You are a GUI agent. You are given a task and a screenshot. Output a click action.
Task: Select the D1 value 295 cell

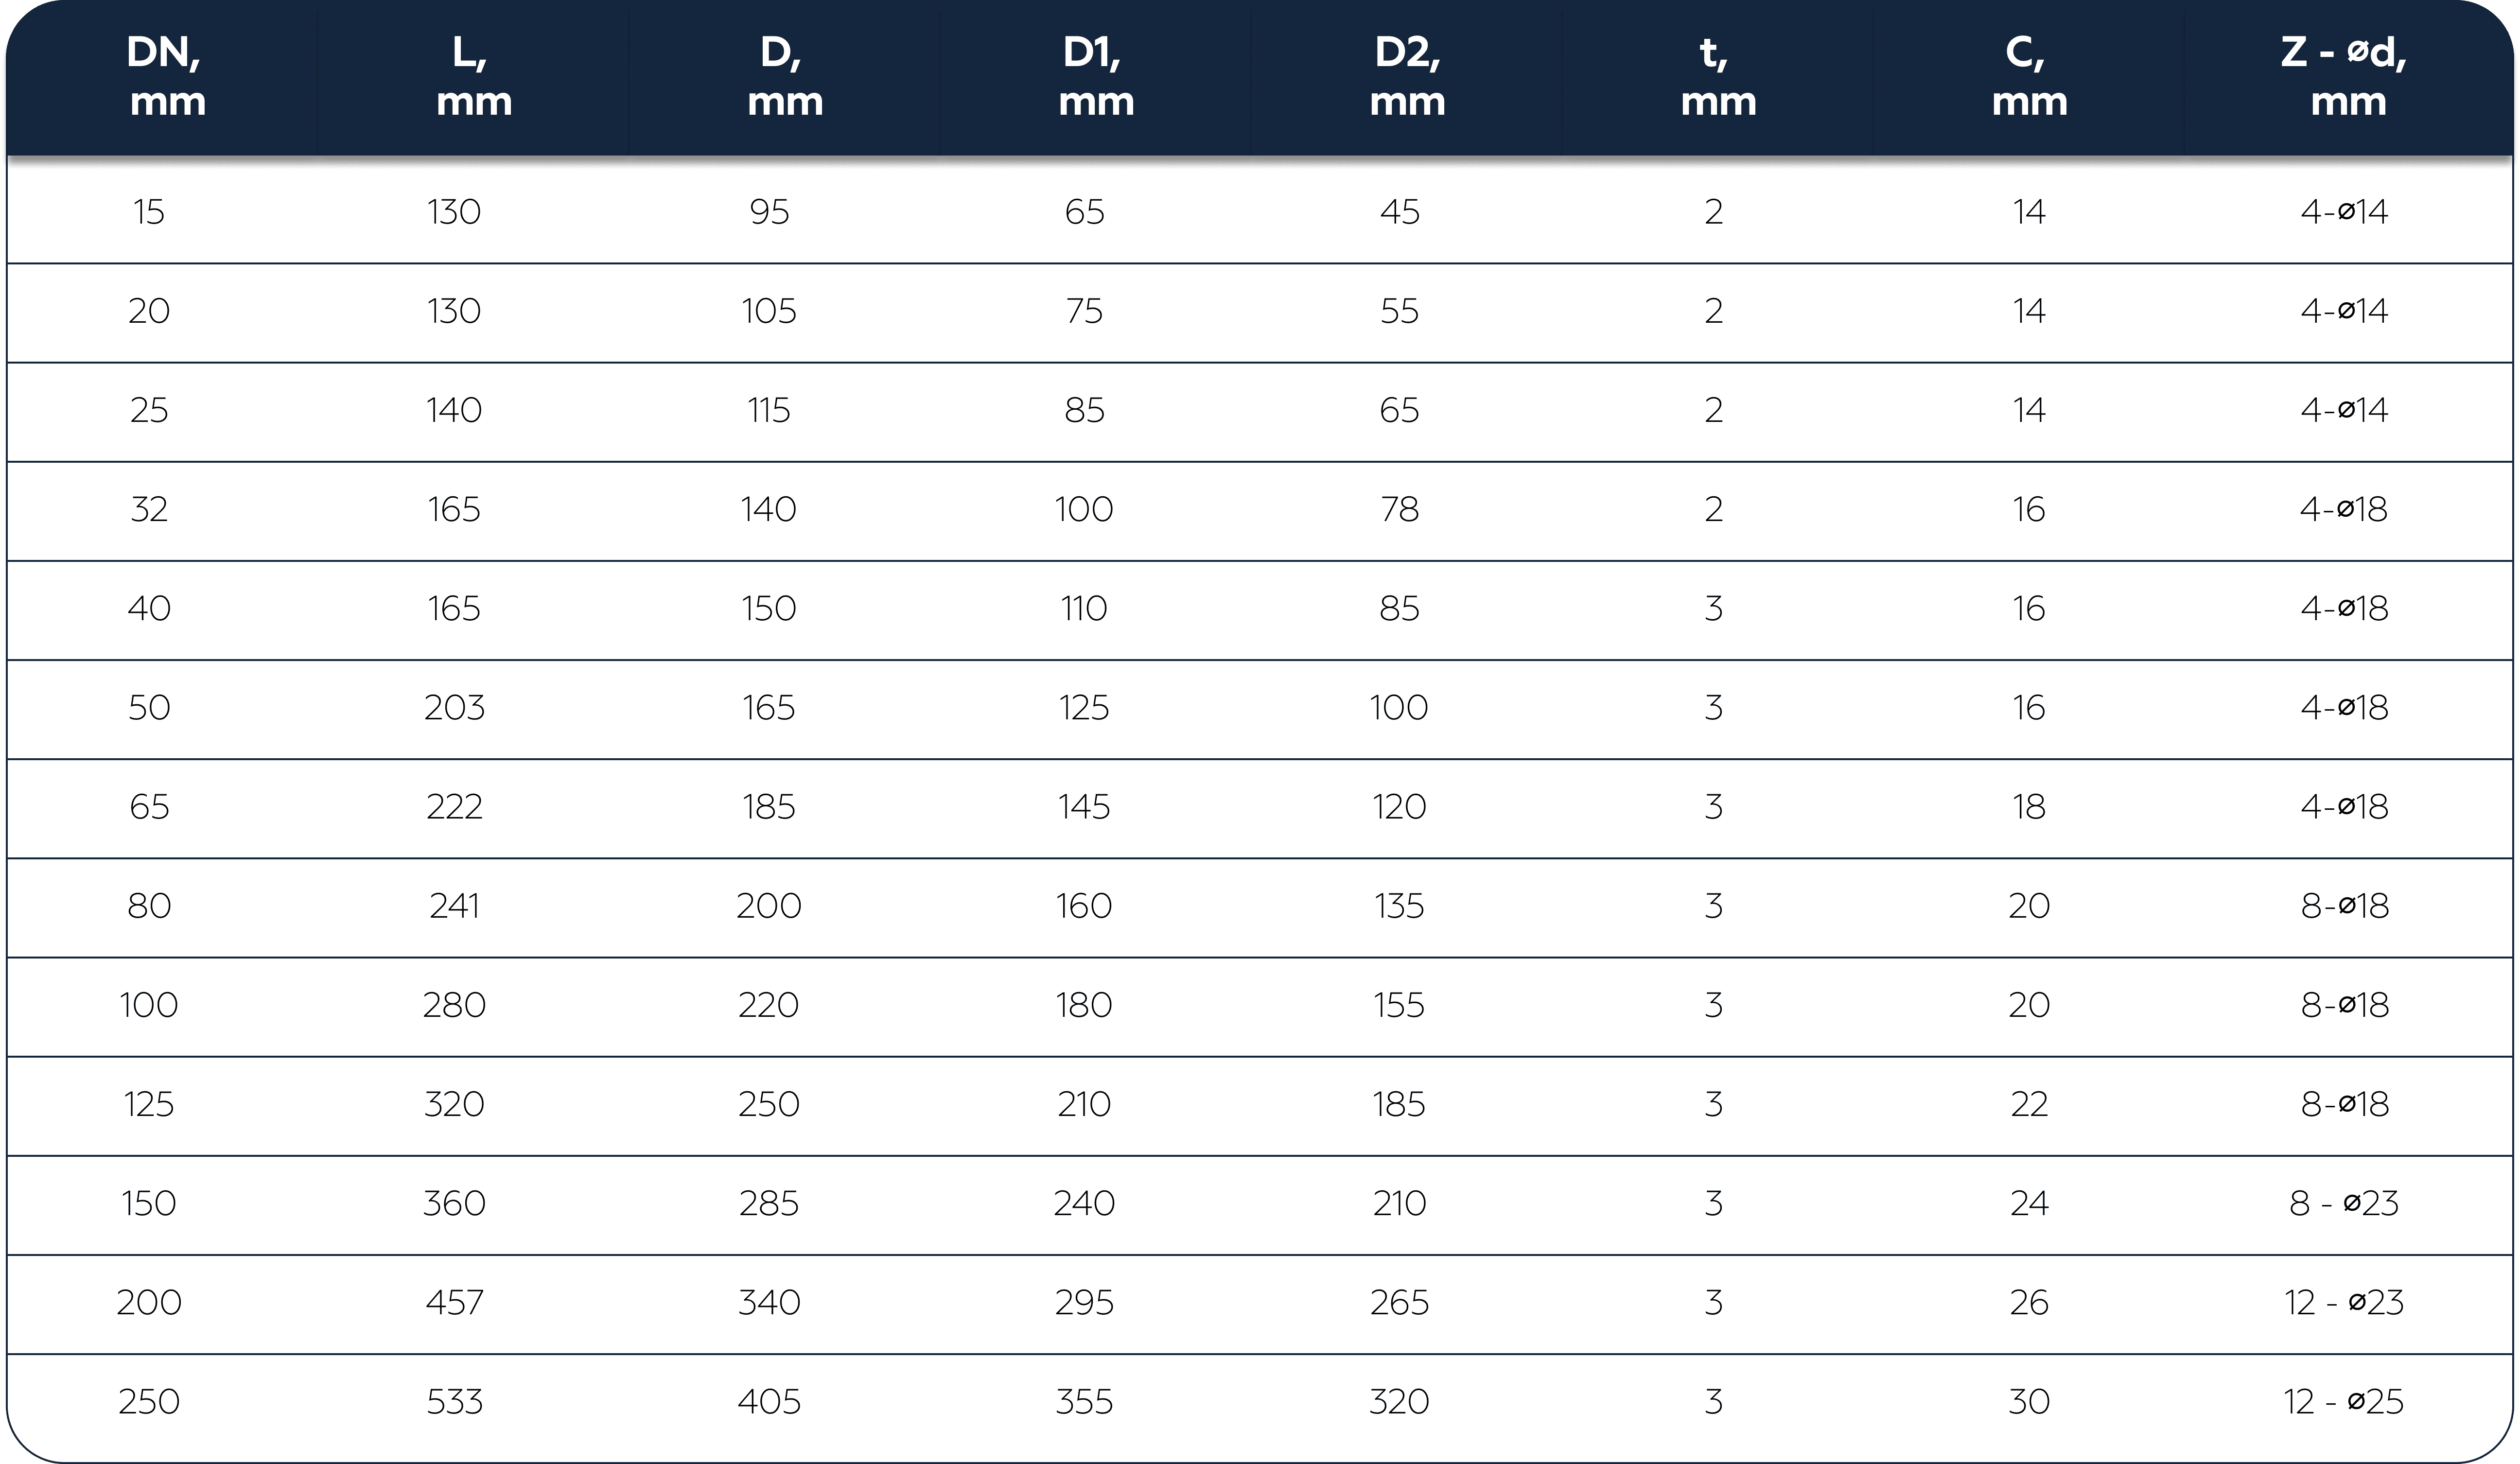click(1084, 1303)
